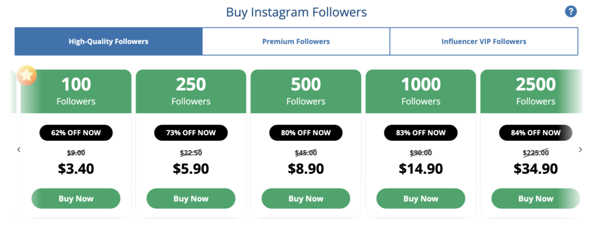Select the High-Quality Followers tab
594x232 pixels.
click(108, 42)
